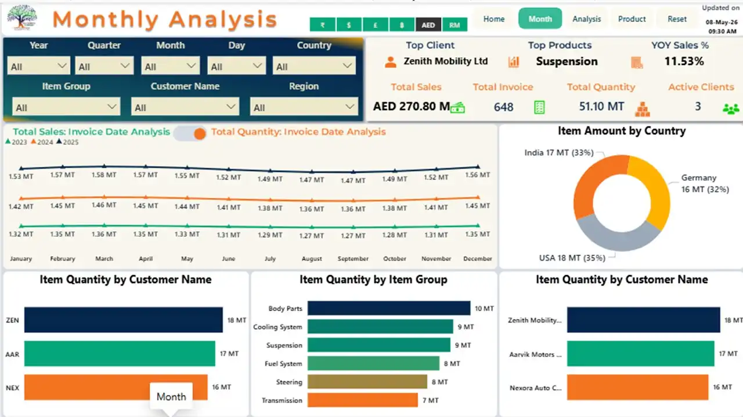Switch currency to RM
This screenshot has width=743, height=417.
tap(455, 25)
